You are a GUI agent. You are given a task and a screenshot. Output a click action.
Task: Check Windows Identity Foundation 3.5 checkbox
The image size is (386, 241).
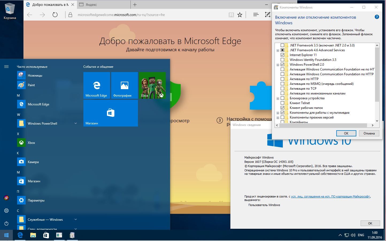[282, 60]
